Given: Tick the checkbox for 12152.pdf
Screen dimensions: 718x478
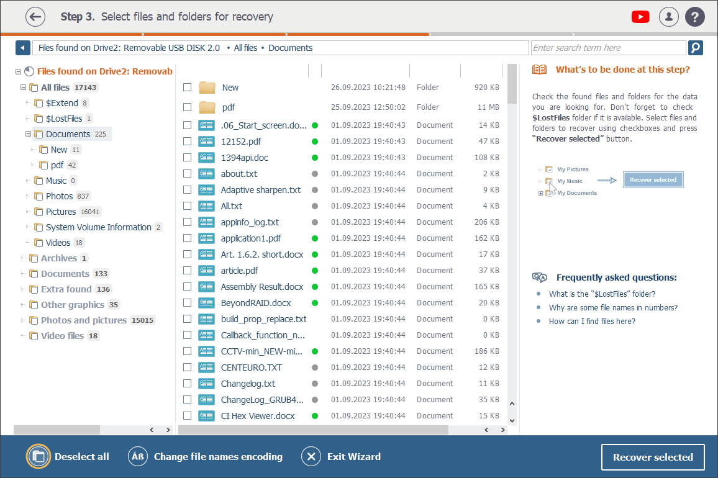Looking at the screenshot, I should click(x=188, y=142).
